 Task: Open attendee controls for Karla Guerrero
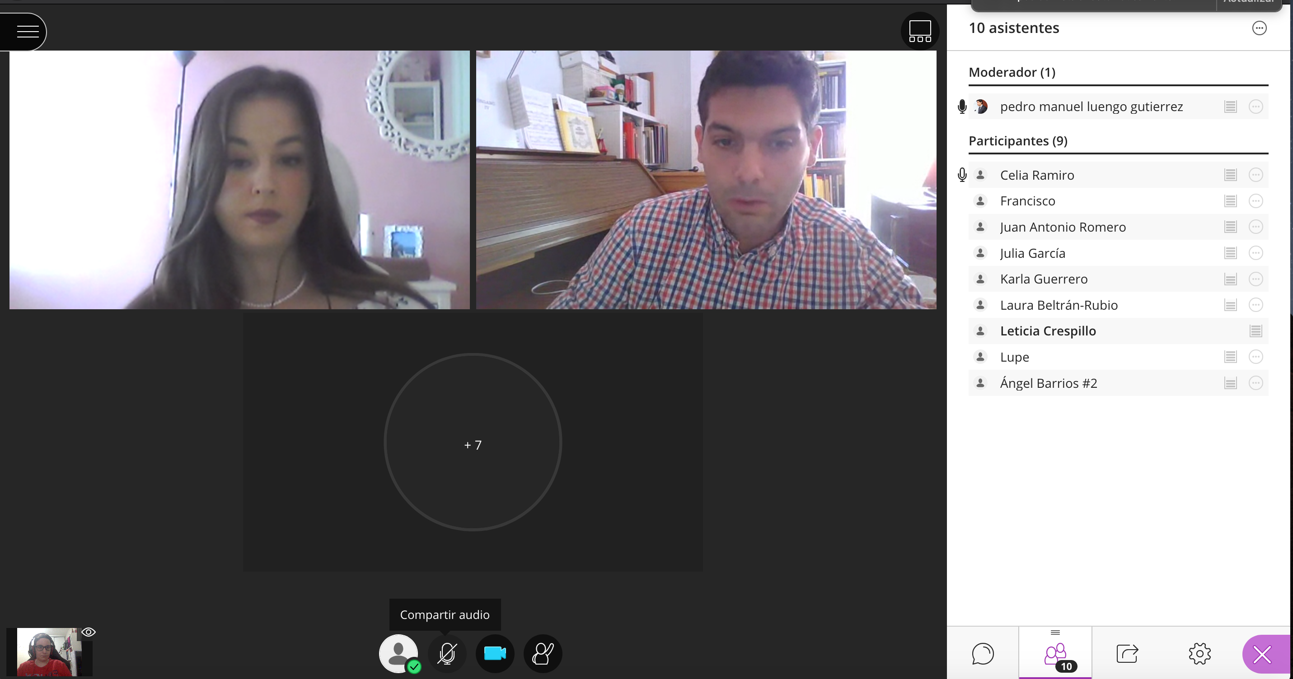pyautogui.click(x=1256, y=279)
